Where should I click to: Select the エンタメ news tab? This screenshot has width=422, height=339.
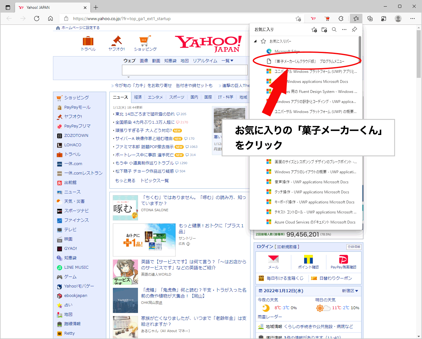156,97
